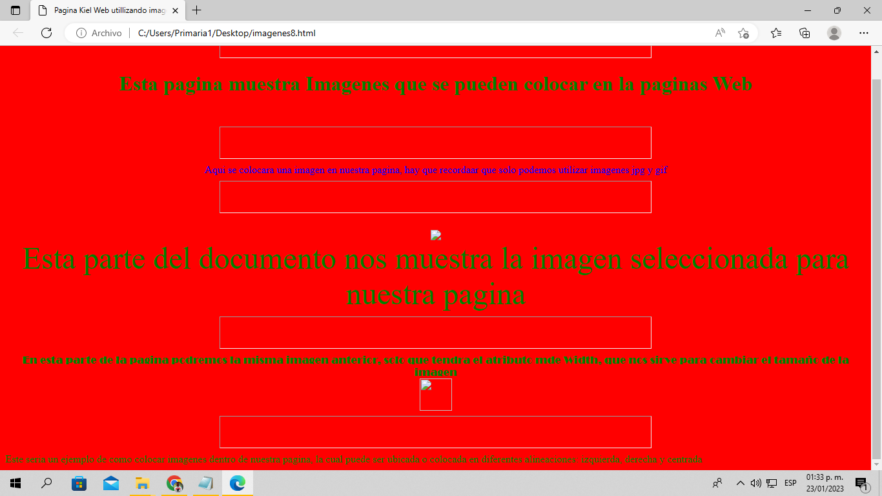This screenshot has width=882, height=496.
Task: Open Windows taskbar search
Action: (46, 483)
